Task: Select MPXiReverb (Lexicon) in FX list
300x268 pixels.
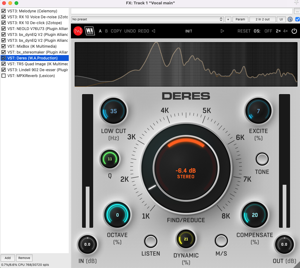Action: (31, 76)
